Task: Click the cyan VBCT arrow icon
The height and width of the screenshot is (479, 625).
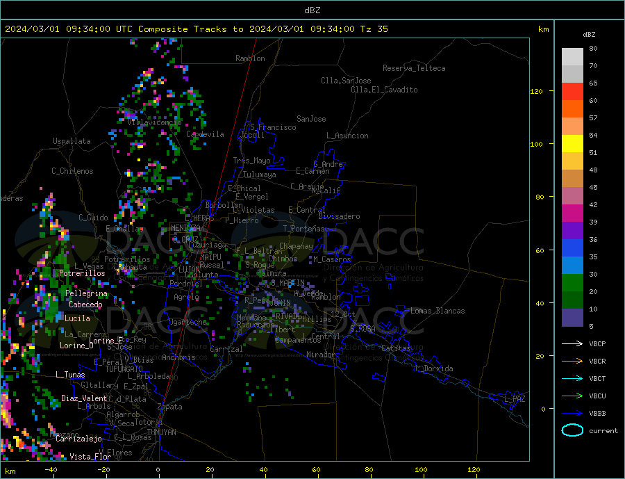Action: coord(573,378)
